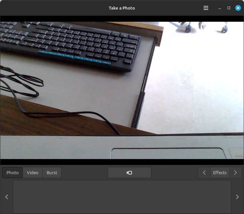Go to the next effects page

(x=235, y=173)
